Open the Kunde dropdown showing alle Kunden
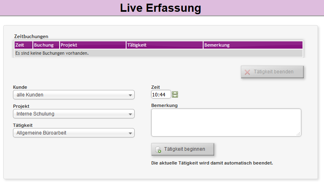The image size is (324, 186). pos(74,95)
